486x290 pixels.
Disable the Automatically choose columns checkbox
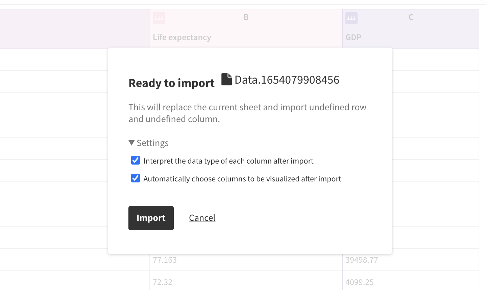coord(136,178)
